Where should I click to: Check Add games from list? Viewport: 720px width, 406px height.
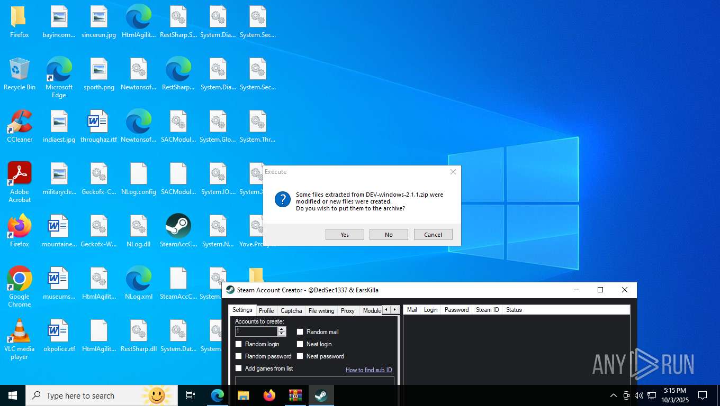pyautogui.click(x=238, y=368)
